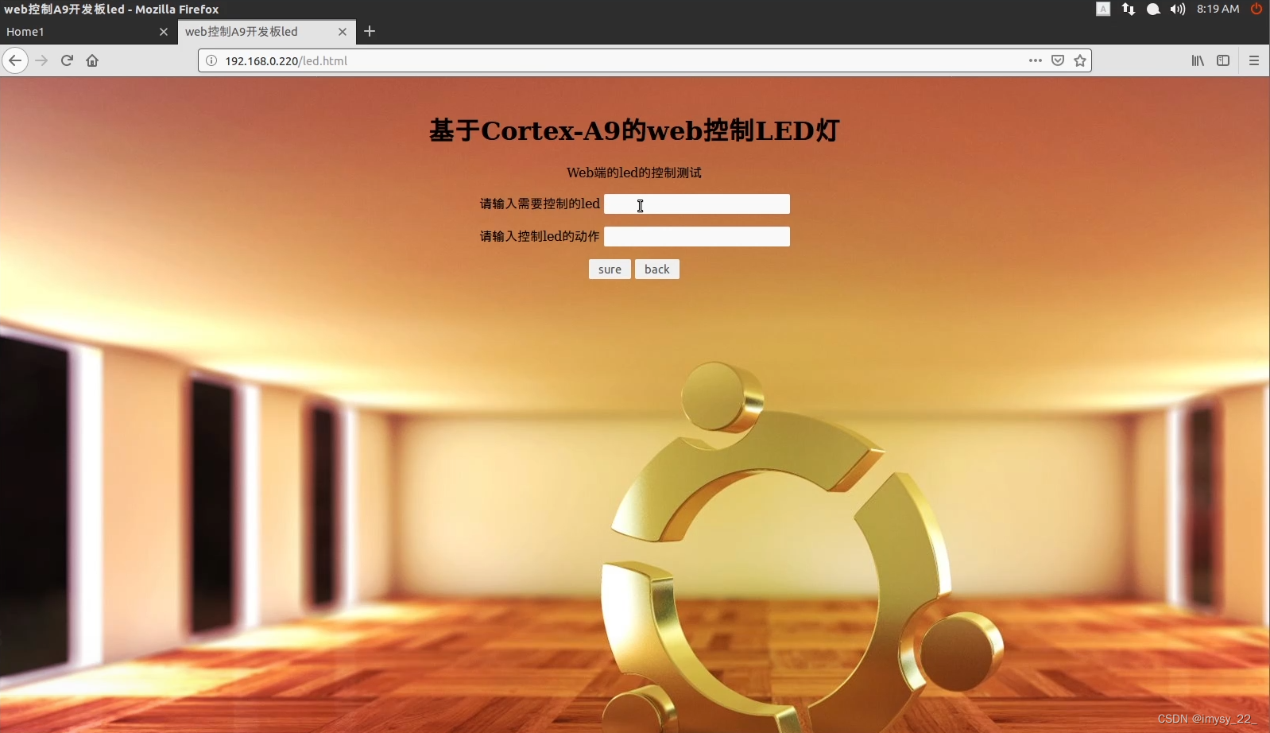Open the Firefox home page
This screenshot has height=733, width=1270.
(x=92, y=60)
